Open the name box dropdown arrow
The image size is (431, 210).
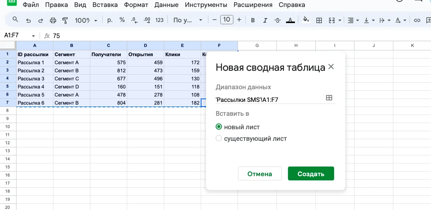point(33,36)
